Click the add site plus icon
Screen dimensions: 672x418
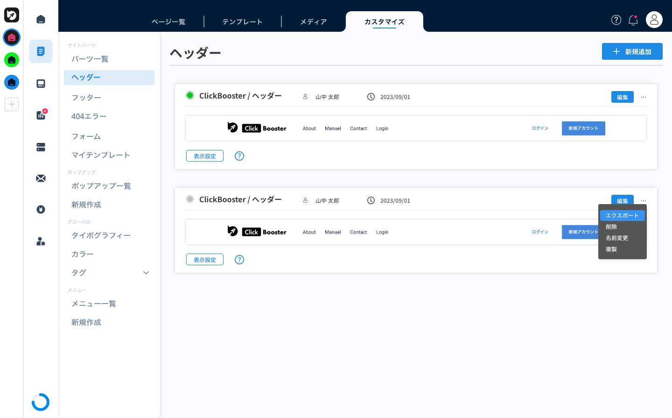coord(12,104)
